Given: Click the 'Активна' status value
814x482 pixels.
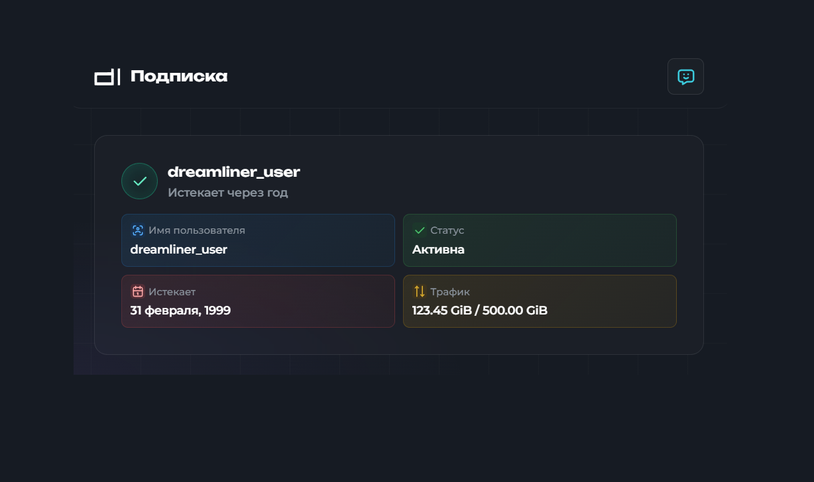Looking at the screenshot, I should coord(438,250).
